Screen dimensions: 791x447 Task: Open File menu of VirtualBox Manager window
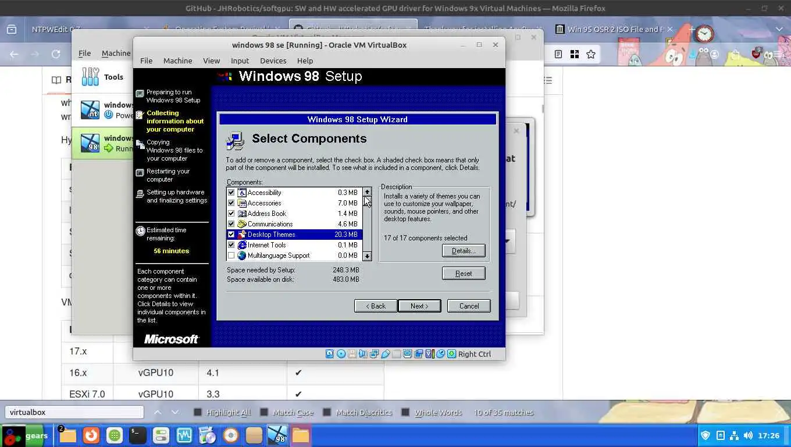[x=84, y=53]
